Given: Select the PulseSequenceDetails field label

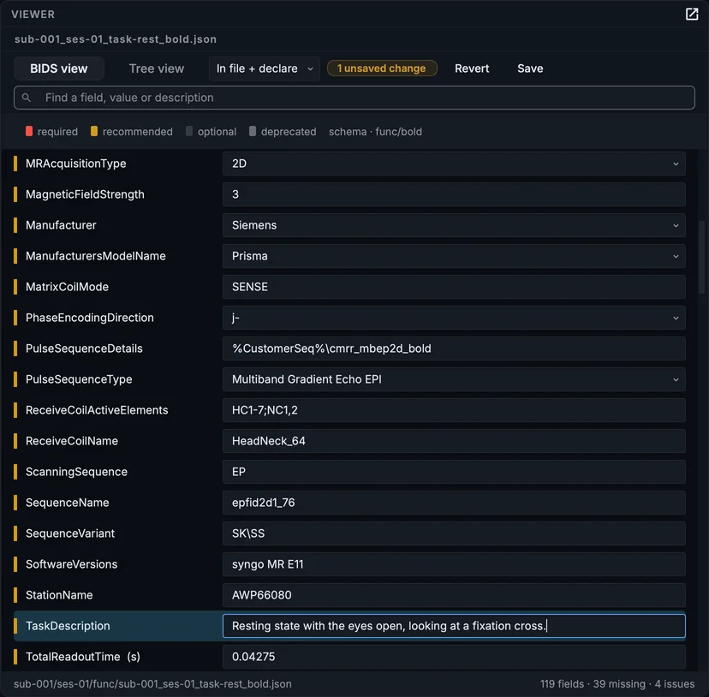Looking at the screenshot, I should tap(84, 348).
